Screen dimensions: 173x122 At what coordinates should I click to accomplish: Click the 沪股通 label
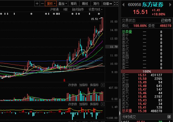tap(54, 9)
